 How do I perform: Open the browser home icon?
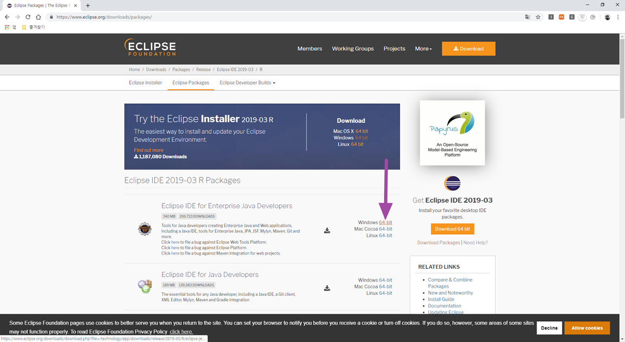point(38,17)
